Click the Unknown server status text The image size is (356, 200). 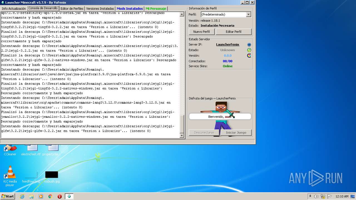click(228, 50)
